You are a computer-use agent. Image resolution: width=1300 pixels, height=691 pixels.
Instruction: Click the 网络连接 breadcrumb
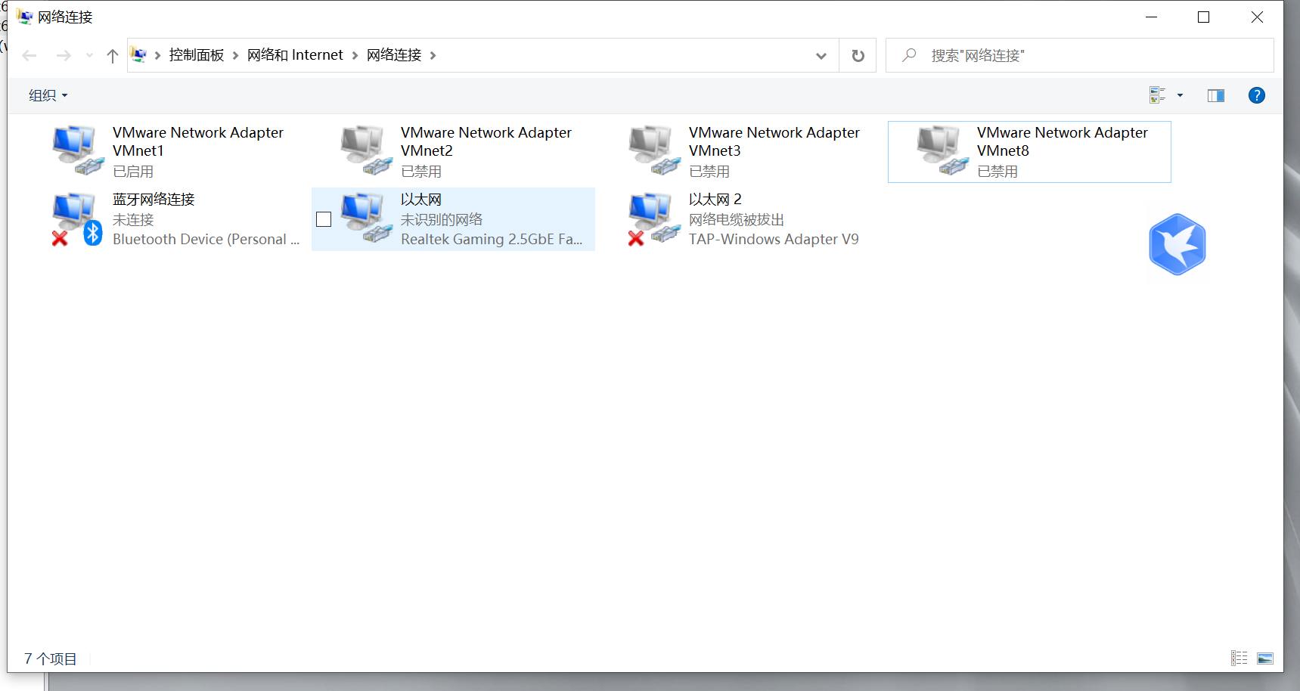coord(394,55)
